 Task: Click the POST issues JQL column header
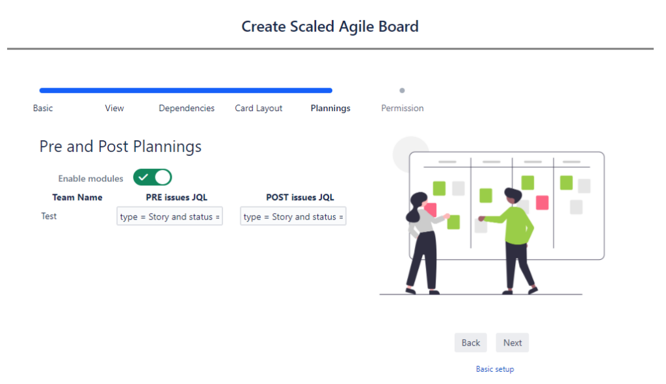pos(300,198)
